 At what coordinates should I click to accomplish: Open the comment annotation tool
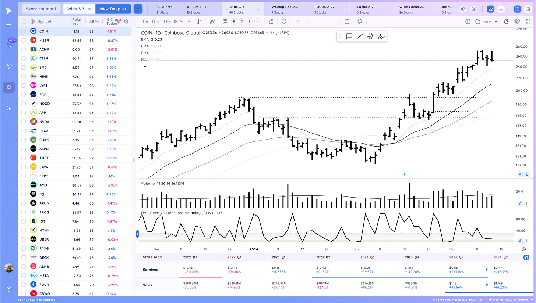tap(349, 36)
